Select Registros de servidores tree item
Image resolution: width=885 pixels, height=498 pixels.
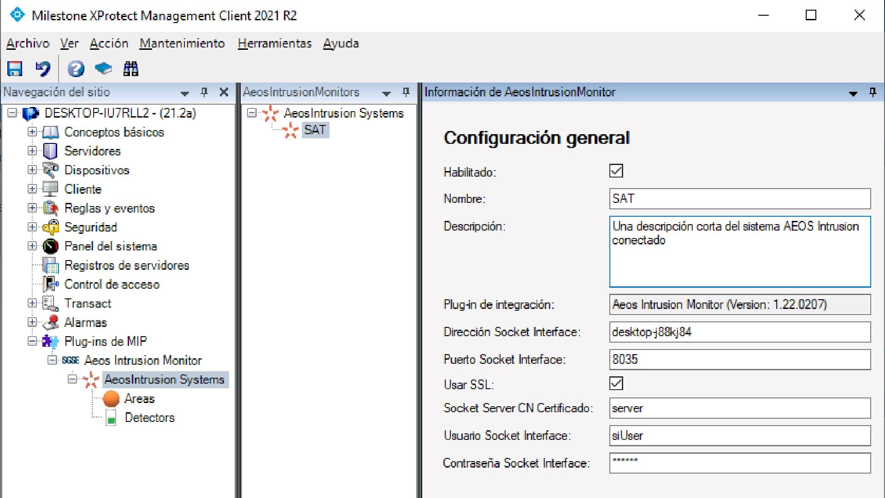pyautogui.click(x=127, y=266)
